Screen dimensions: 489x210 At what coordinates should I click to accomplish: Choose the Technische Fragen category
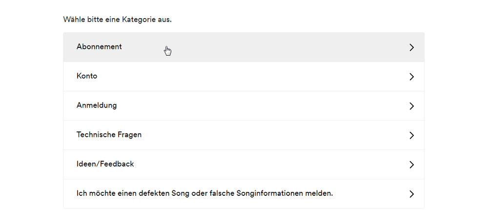[x=244, y=135]
